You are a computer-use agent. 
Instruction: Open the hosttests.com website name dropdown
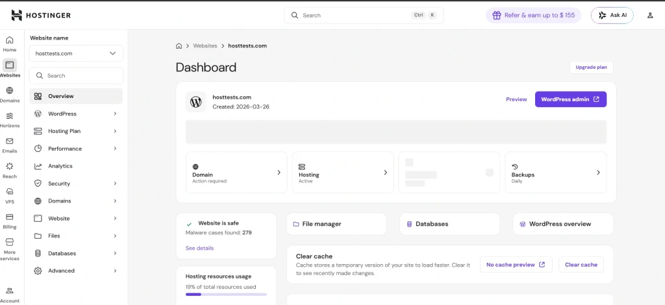click(x=76, y=53)
